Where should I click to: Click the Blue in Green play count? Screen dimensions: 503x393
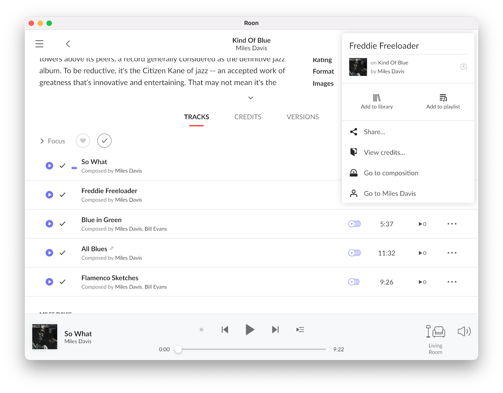[x=422, y=224]
